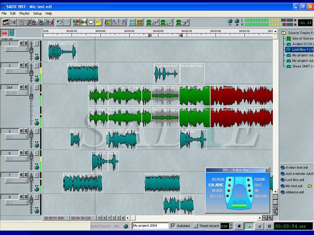Click the Shure SM57 clip on track 1
The width and height of the screenshot is (314, 235).
[x=62, y=52]
